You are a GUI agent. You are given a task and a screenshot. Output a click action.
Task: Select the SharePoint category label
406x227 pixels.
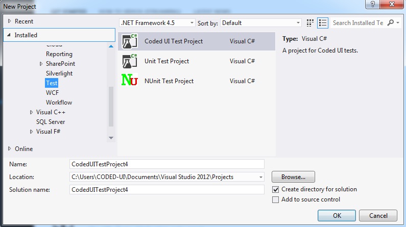point(60,64)
